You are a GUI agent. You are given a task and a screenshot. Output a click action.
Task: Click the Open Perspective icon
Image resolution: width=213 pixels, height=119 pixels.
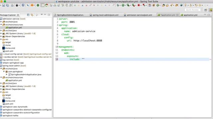tap(206, 10)
